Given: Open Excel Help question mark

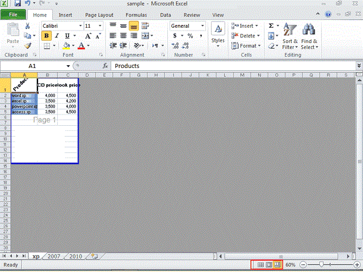Looking at the screenshot, I should pos(328,14).
